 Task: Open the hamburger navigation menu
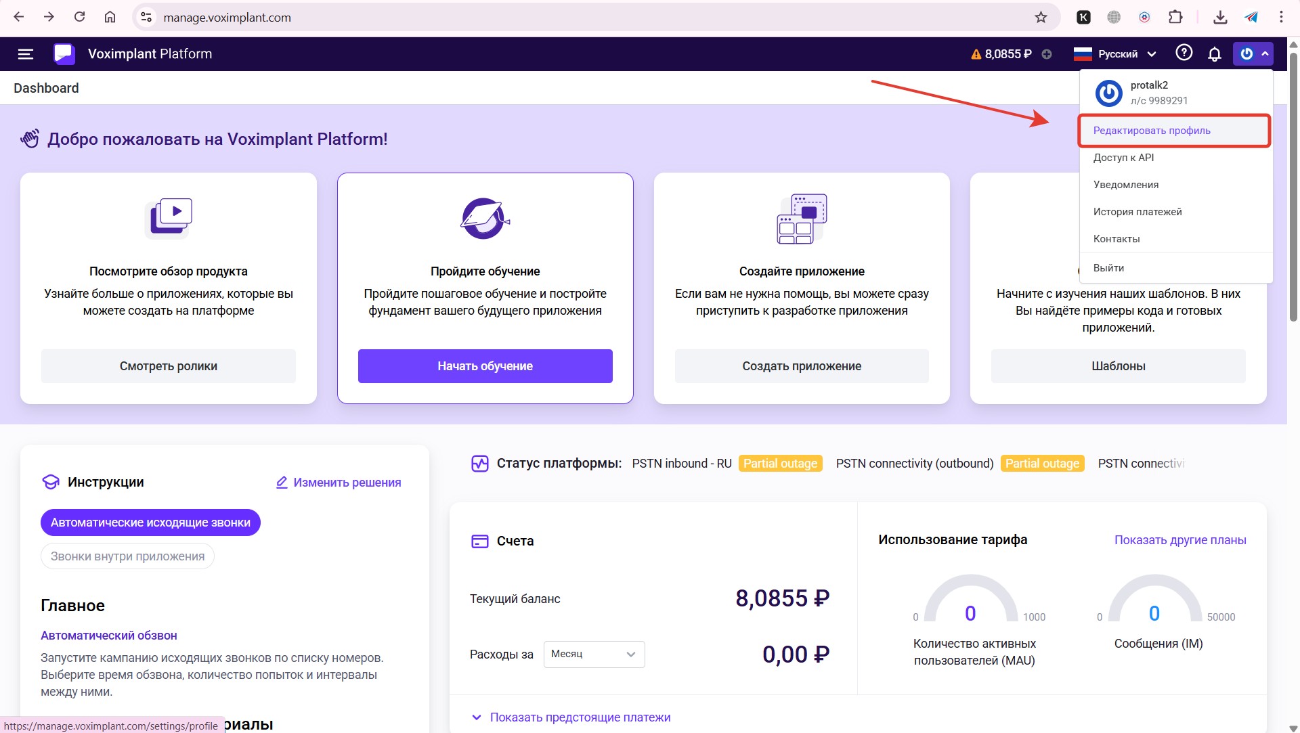click(25, 54)
